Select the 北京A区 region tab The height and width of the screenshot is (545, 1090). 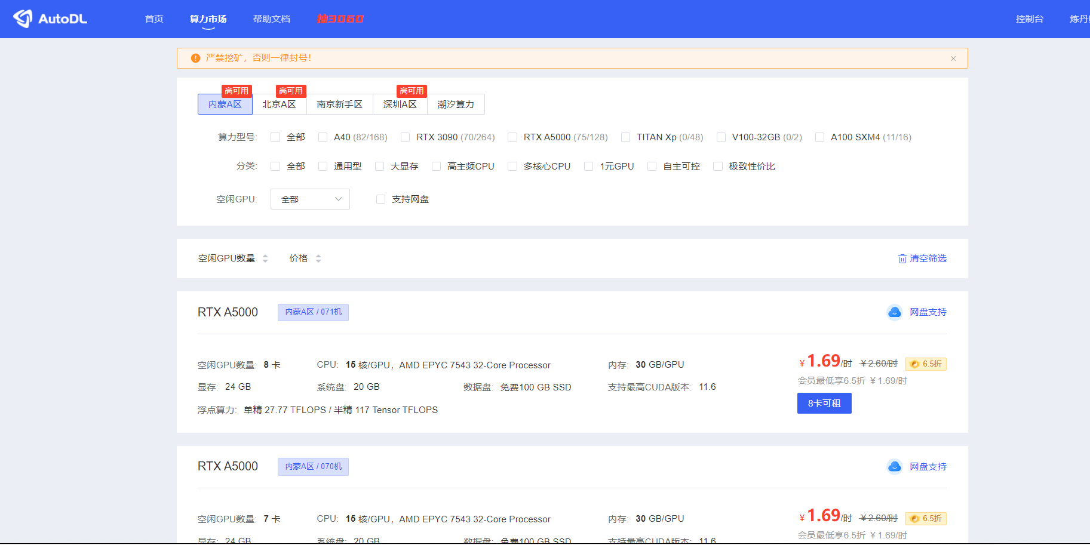(279, 104)
